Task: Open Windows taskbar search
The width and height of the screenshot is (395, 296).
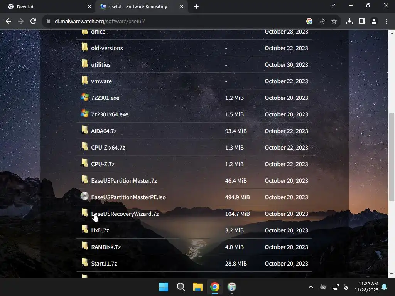Action: 181,287
